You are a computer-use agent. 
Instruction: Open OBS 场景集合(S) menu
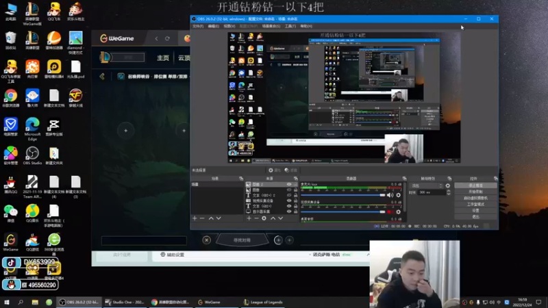tap(271, 26)
